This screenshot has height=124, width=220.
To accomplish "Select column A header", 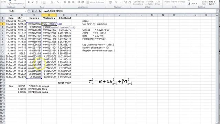I will tap(11, 15).
